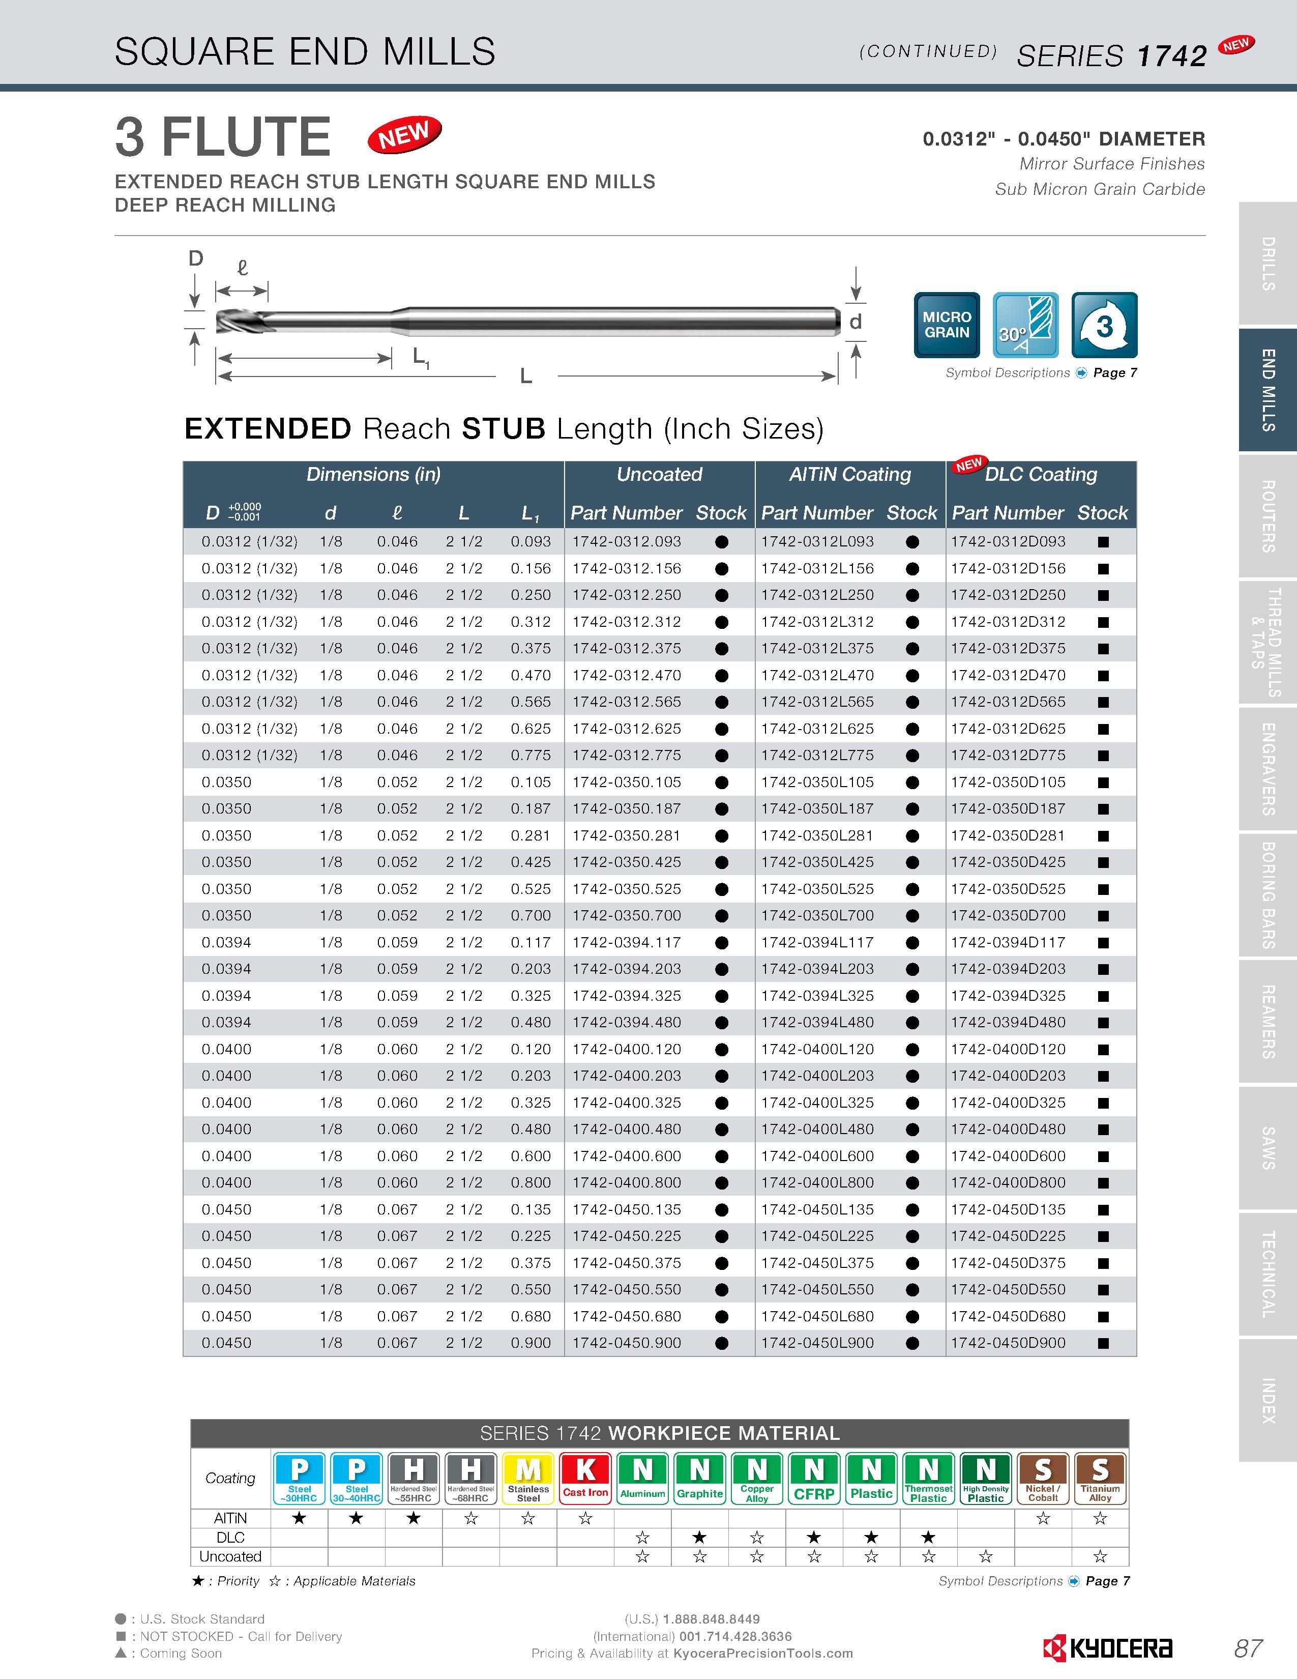Click the Steel 30~40HRC material icon
This screenshot has height=1679, width=1297.
coord(357,1478)
